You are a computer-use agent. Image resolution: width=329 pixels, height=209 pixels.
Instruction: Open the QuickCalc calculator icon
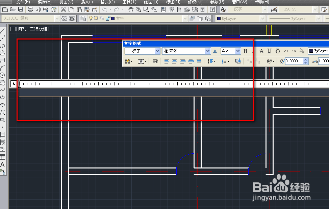202,9
